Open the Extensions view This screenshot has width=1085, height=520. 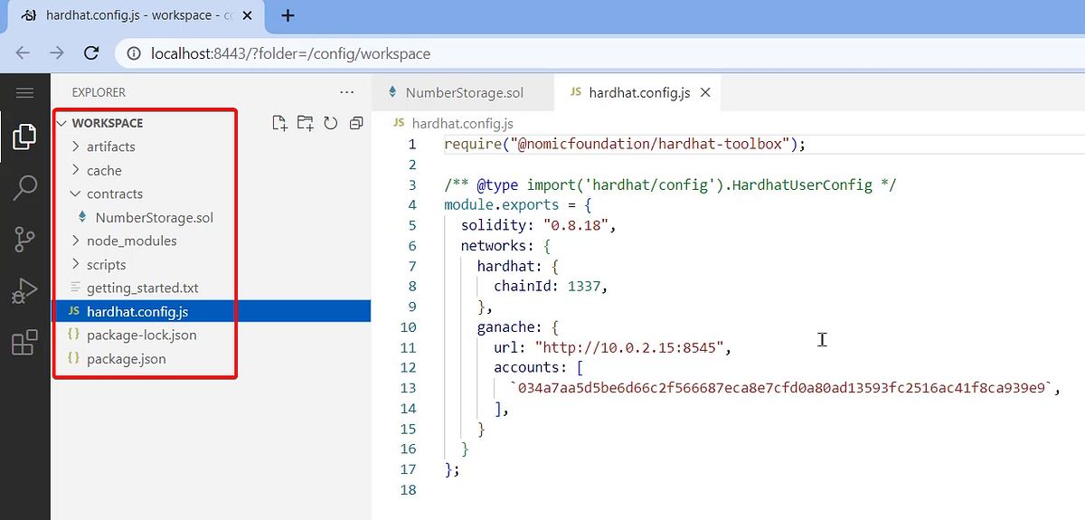click(24, 343)
